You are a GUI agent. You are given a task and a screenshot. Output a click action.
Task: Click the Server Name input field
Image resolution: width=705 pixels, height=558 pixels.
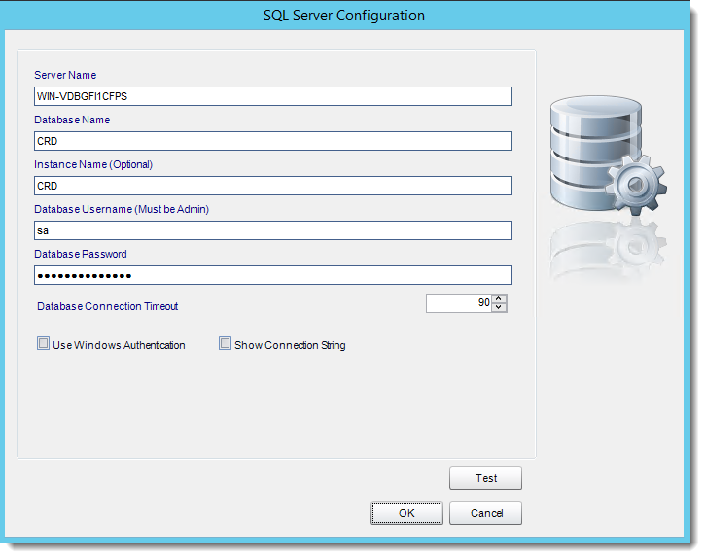coord(273,96)
